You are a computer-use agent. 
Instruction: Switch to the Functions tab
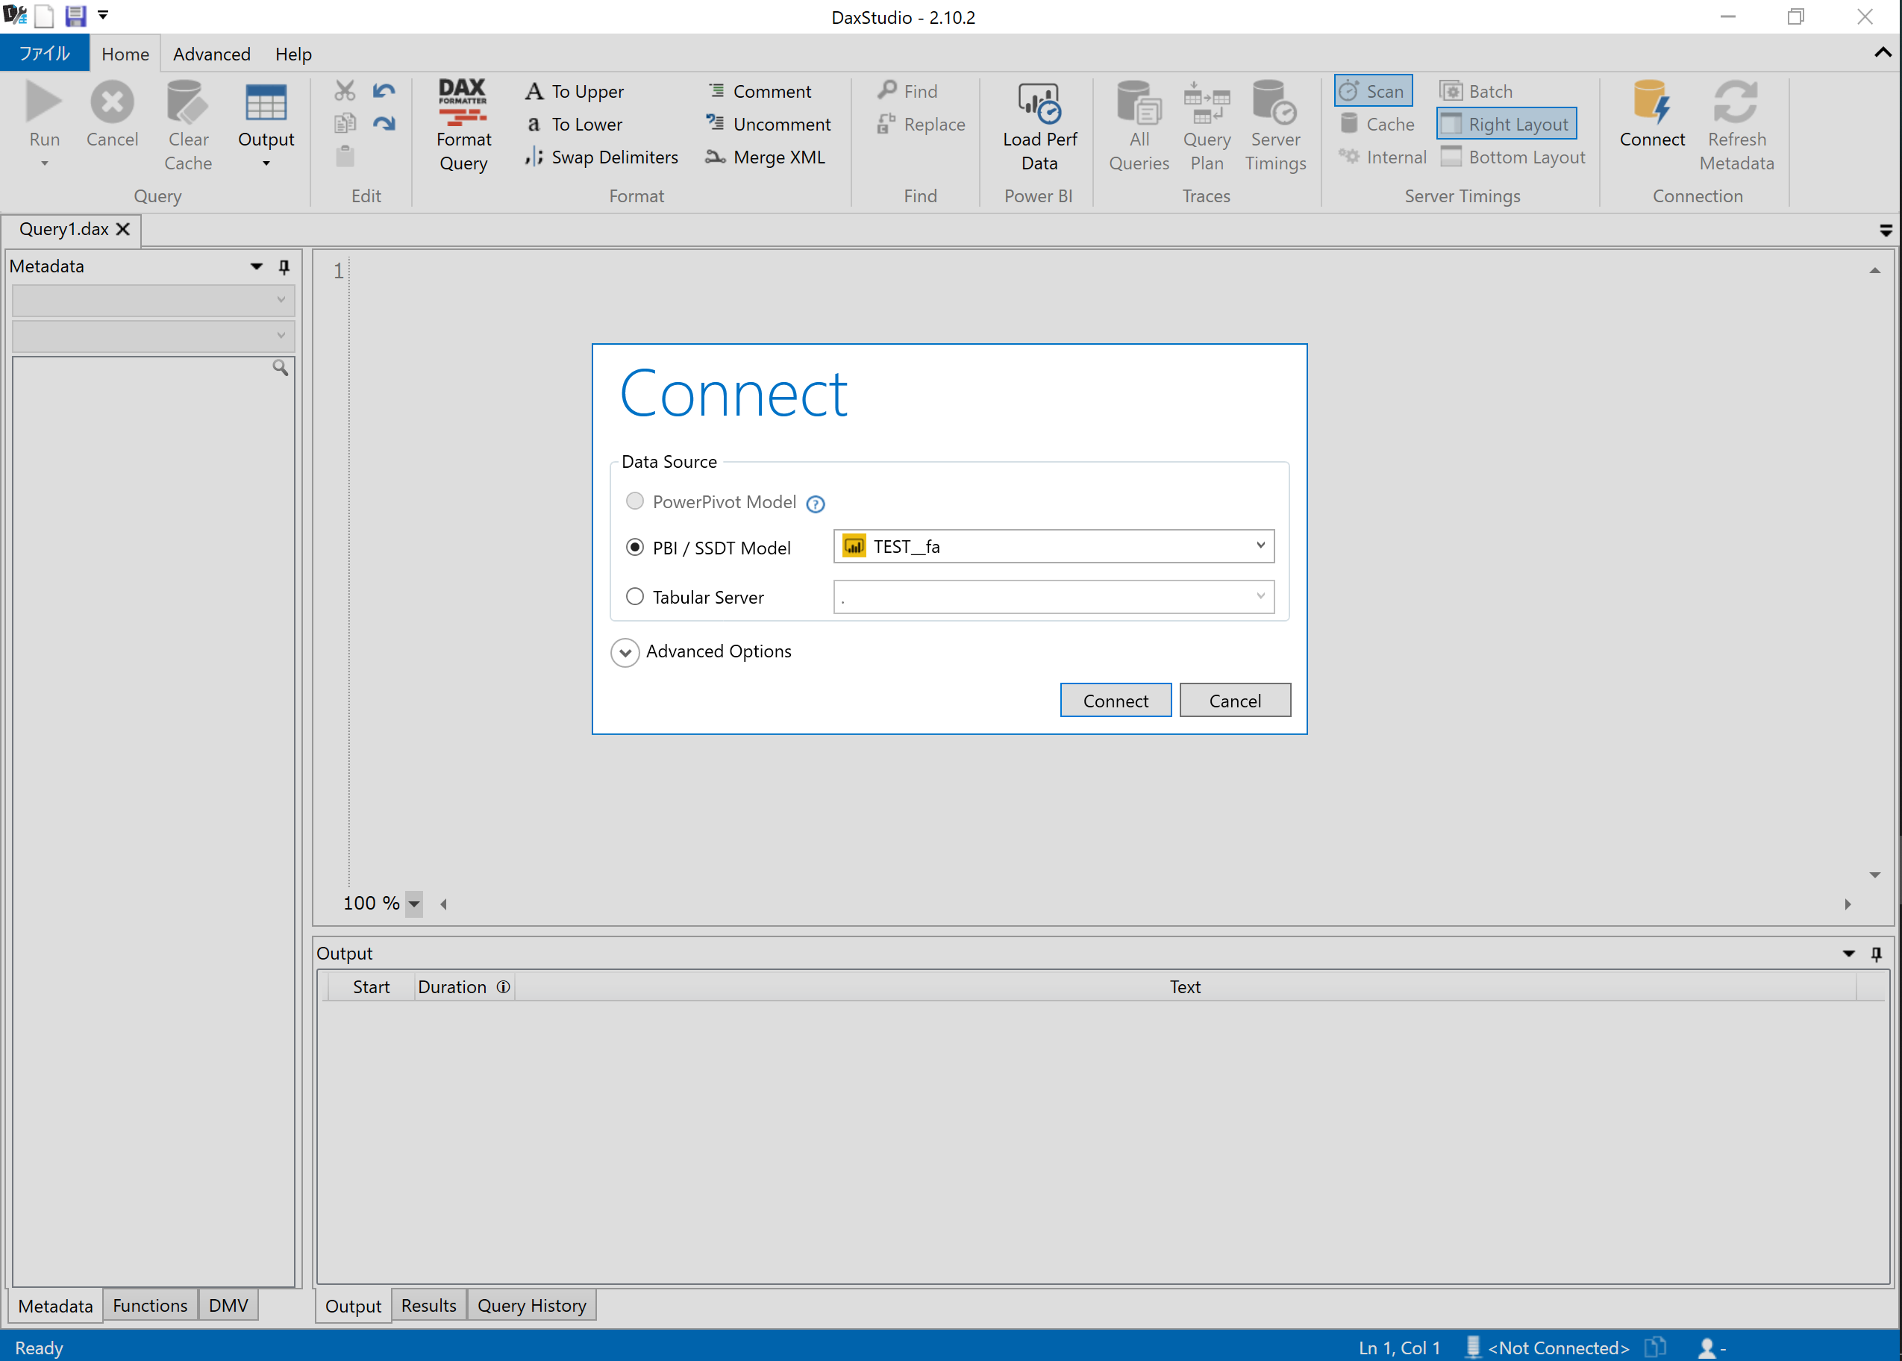[149, 1305]
